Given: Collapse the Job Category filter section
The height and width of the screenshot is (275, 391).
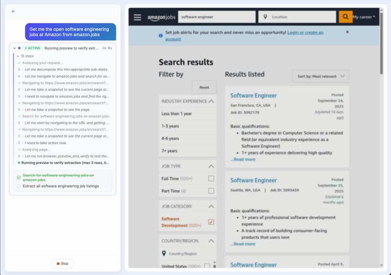Looking at the screenshot, I should (211, 207).
